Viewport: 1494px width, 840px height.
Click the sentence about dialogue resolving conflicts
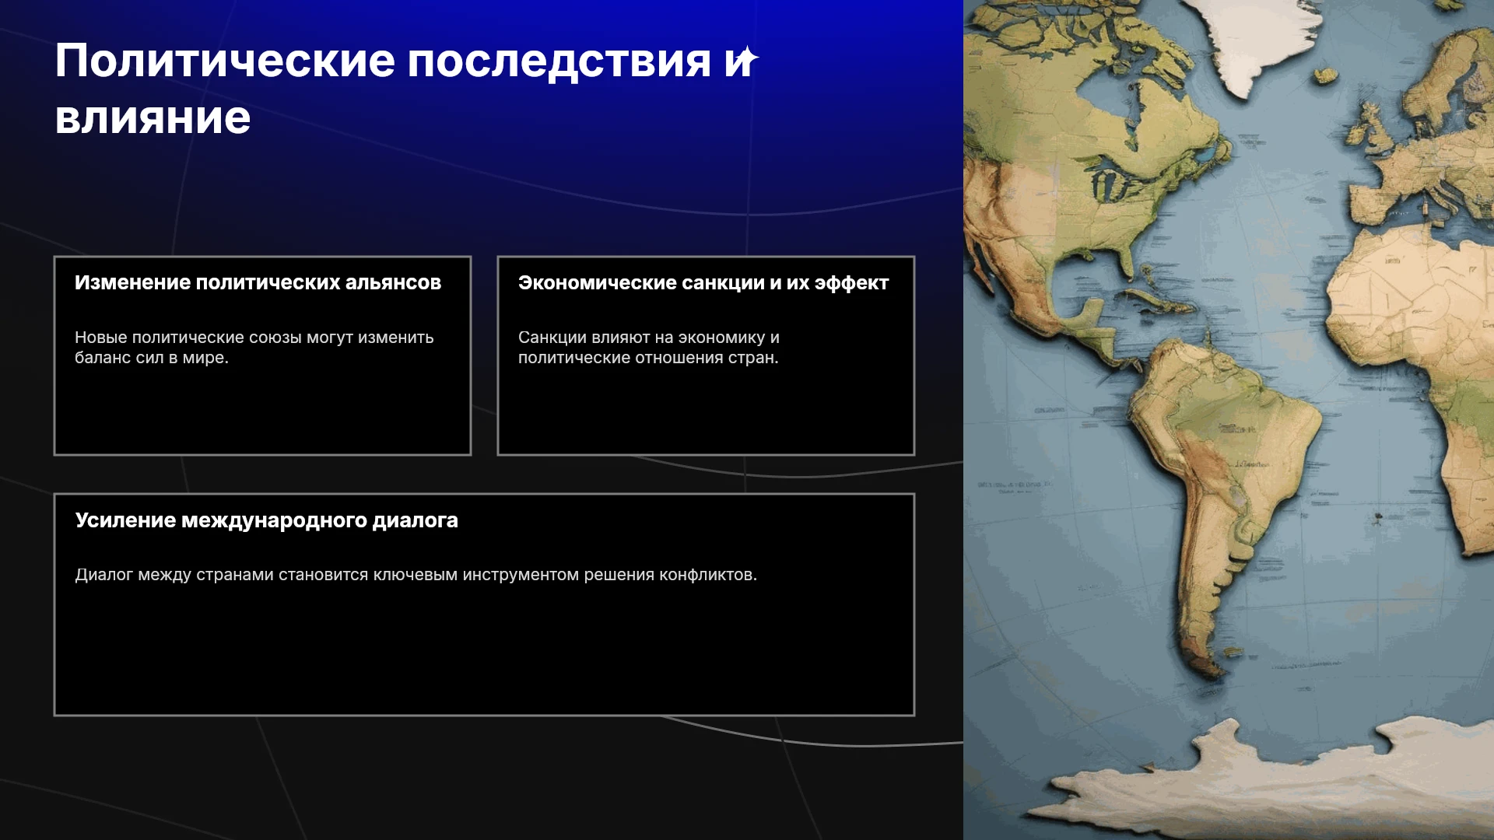tap(416, 575)
